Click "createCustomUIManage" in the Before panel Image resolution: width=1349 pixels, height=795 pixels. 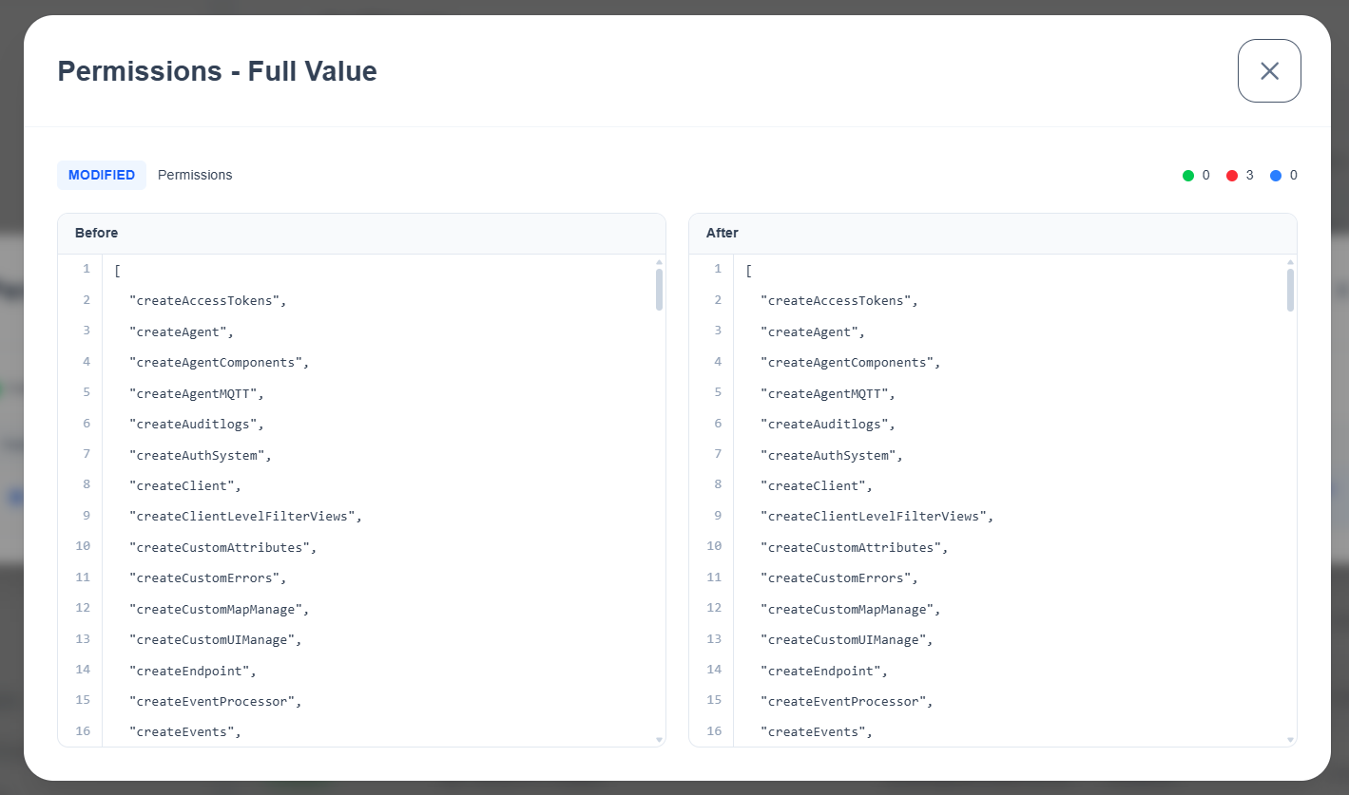[x=215, y=639]
